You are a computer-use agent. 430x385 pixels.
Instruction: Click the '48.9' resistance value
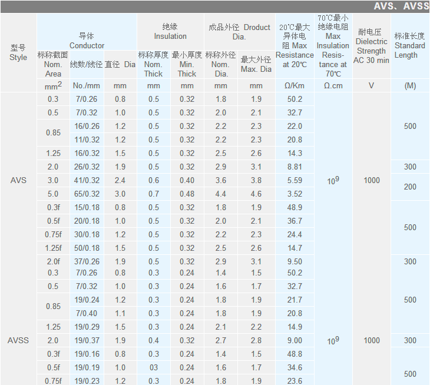tap(295, 207)
